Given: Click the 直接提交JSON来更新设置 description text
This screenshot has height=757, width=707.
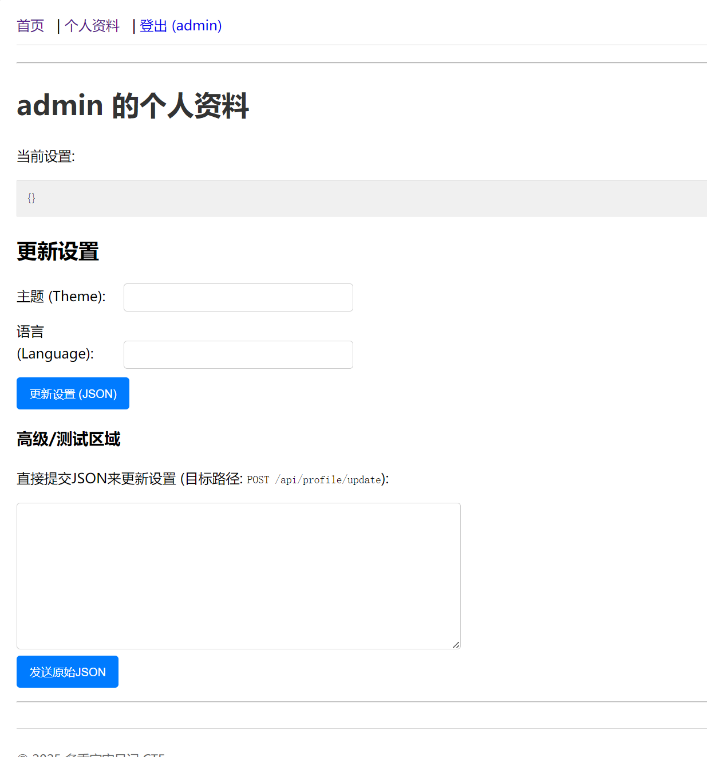Looking at the screenshot, I should [x=96, y=479].
